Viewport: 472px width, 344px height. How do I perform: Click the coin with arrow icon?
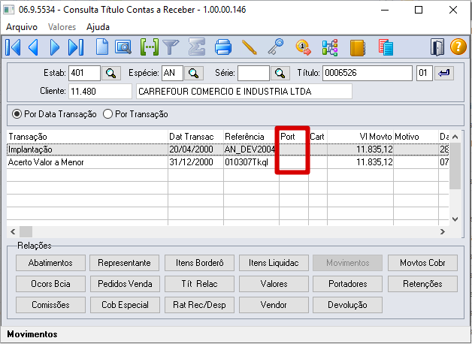(x=304, y=47)
